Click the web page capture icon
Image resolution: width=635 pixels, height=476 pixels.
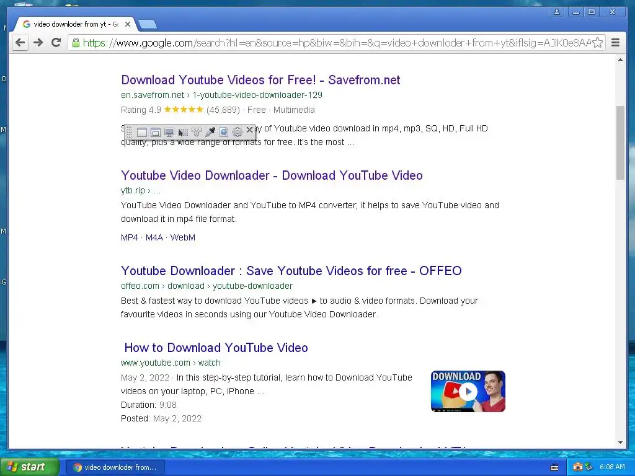coord(224,133)
